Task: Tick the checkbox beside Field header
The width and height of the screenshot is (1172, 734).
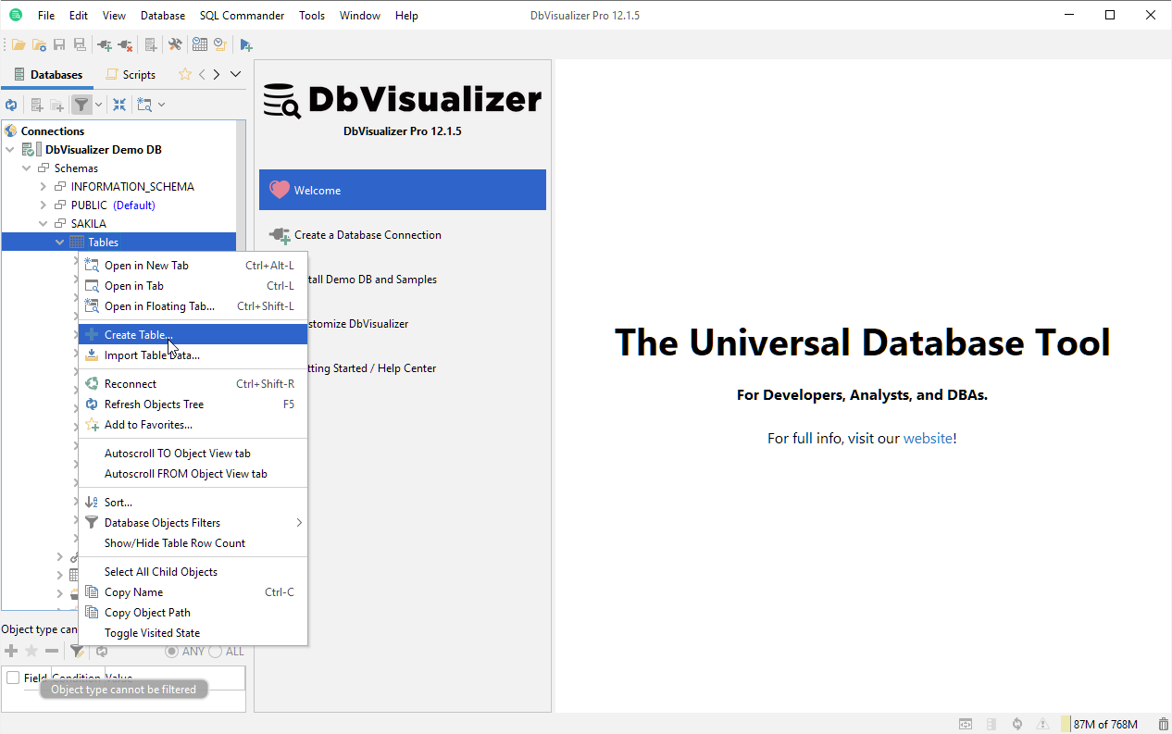Action: (x=13, y=678)
